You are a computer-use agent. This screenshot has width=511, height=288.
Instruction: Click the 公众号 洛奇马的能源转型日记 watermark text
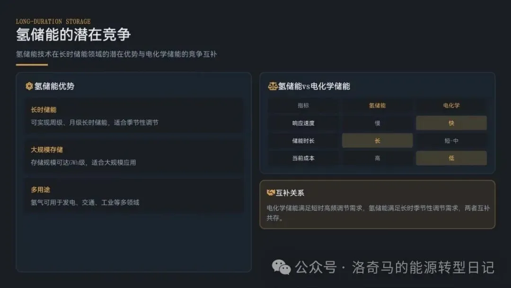click(x=395, y=268)
